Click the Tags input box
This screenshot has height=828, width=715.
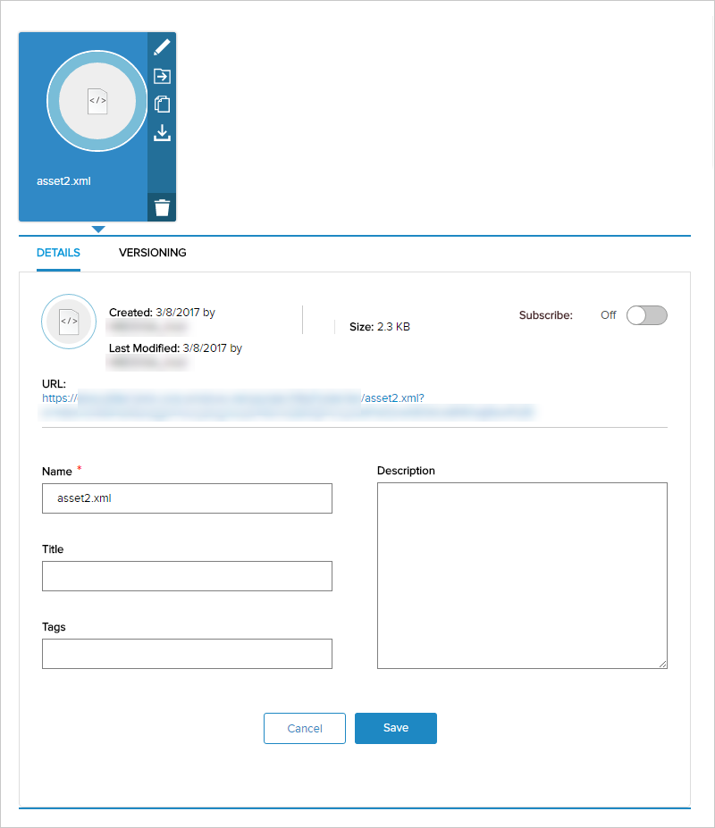(187, 654)
